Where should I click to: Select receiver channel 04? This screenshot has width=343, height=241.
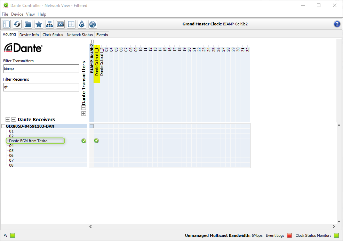pos(11,146)
